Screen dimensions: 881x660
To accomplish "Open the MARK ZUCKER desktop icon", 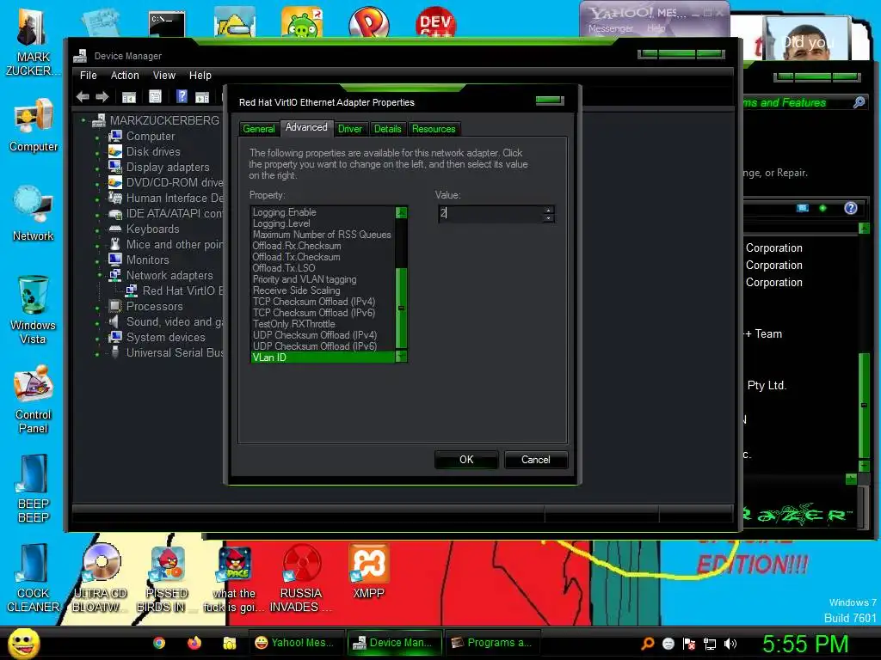I will tap(33, 42).
